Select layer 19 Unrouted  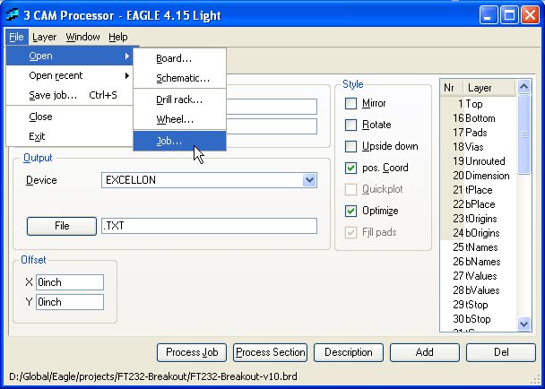pyautogui.click(x=479, y=161)
